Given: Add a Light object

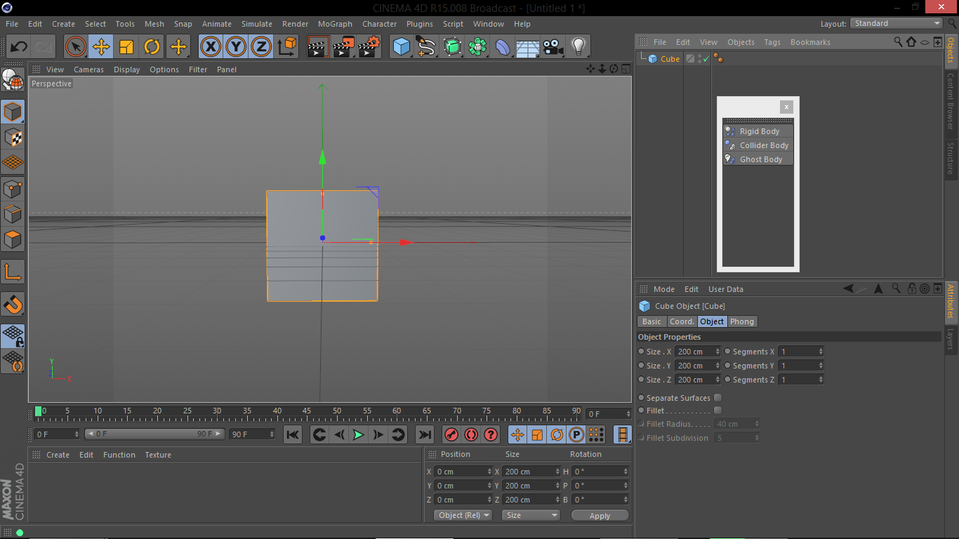Looking at the screenshot, I should click(x=578, y=47).
